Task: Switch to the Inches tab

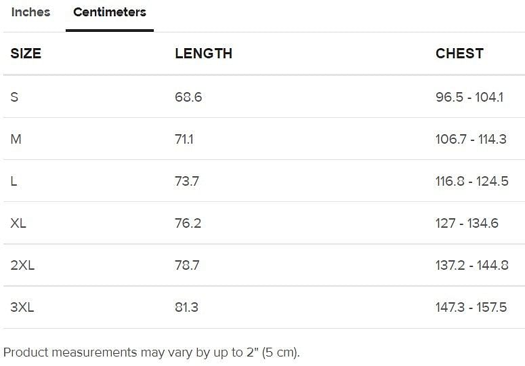Action: point(30,12)
